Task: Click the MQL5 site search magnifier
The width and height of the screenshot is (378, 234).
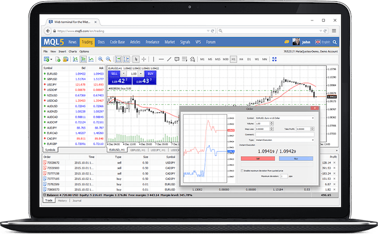Action: tap(335, 42)
